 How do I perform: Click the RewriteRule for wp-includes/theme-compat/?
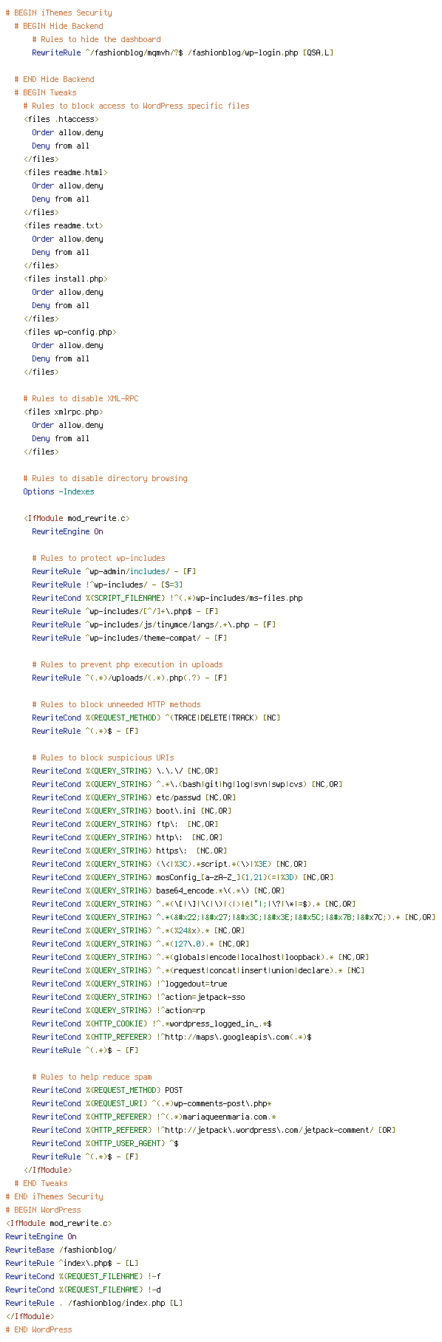tap(129, 638)
